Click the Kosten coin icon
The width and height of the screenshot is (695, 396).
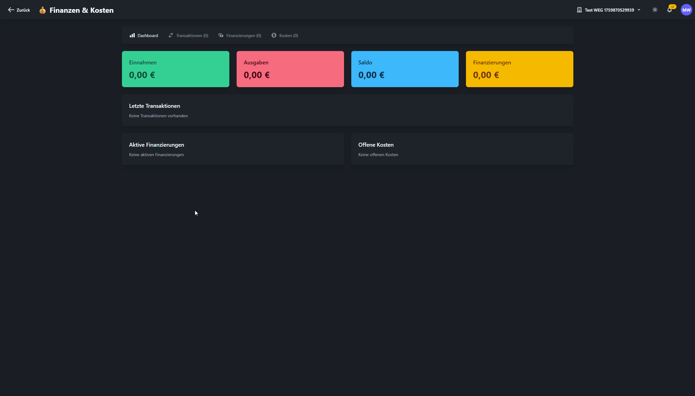tap(274, 36)
